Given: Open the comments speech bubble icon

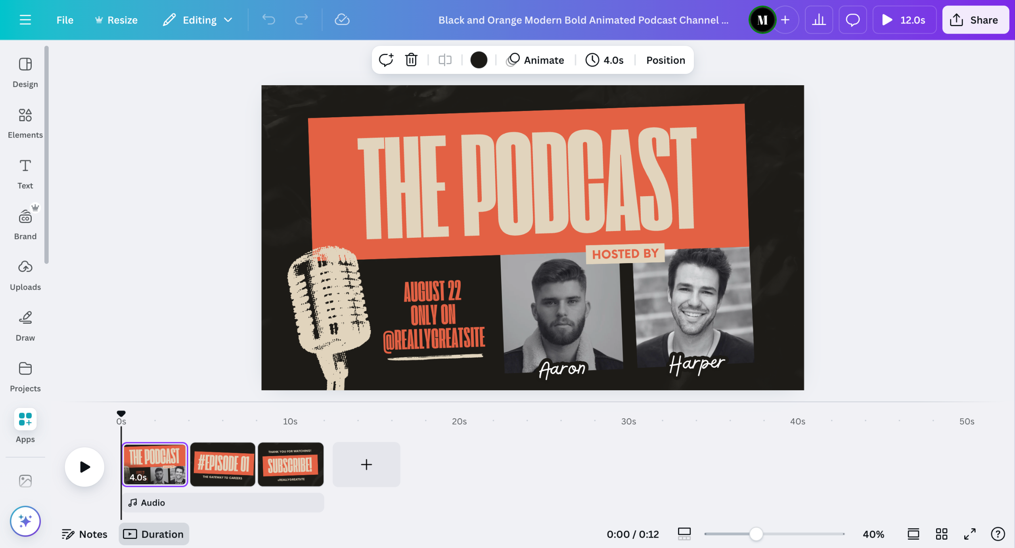Looking at the screenshot, I should (x=852, y=20).
